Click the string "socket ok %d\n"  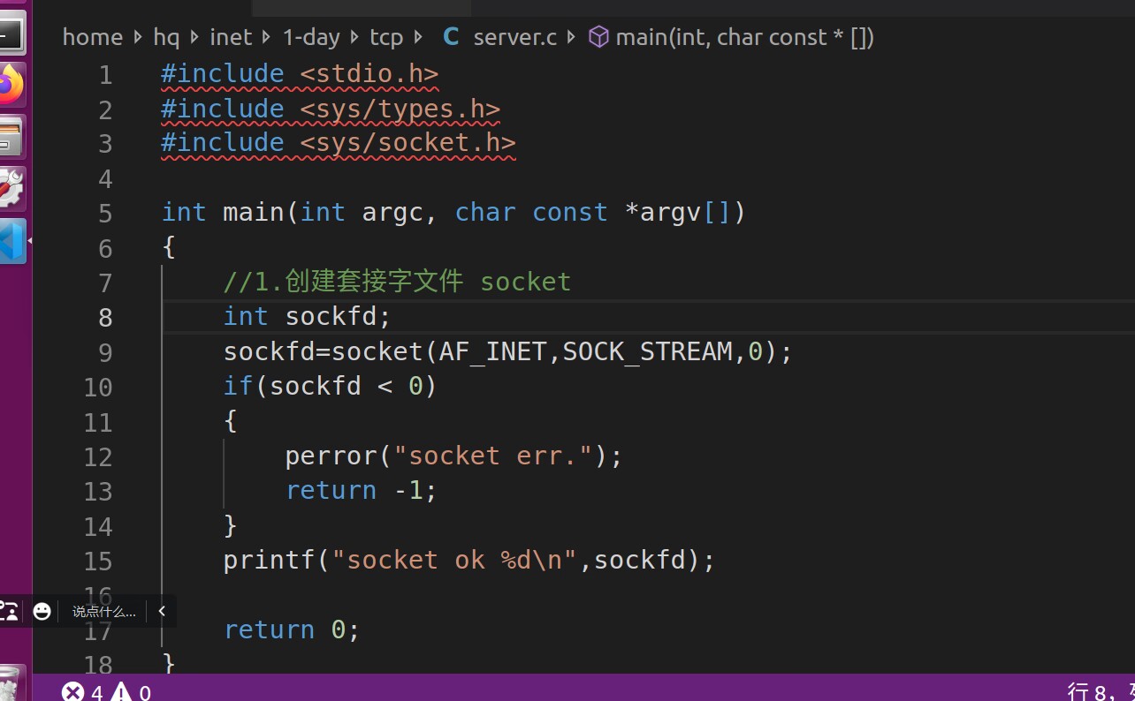click(454, 560)
